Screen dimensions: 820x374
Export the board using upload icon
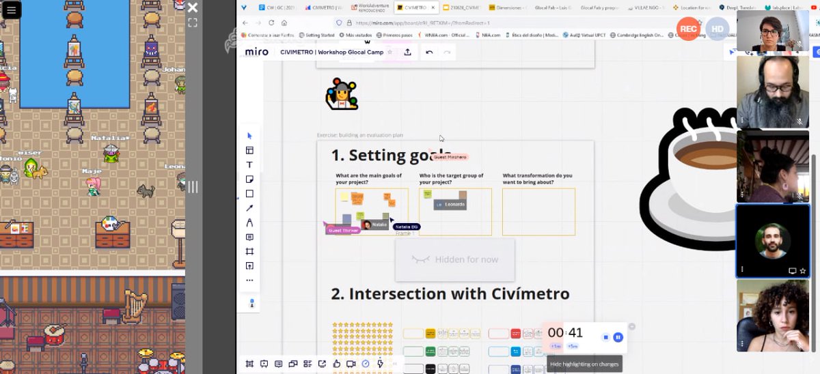[408, 52]
